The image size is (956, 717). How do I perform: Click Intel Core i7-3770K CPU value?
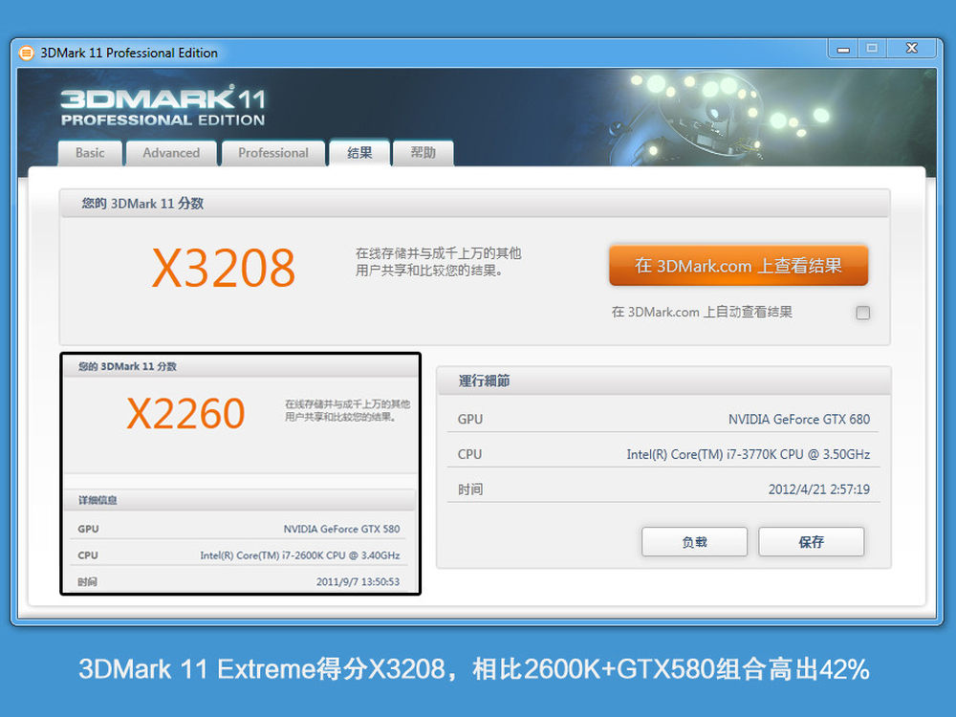point(749,454)
